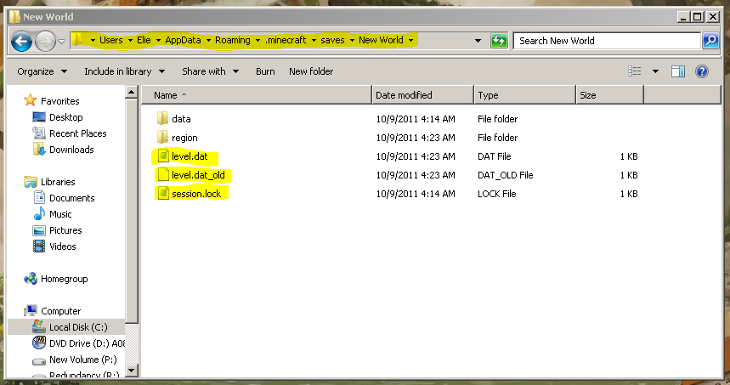The image size is (730, 385).
Task: Click the Back navigation arrow button
Action: [x=22, y=41]
